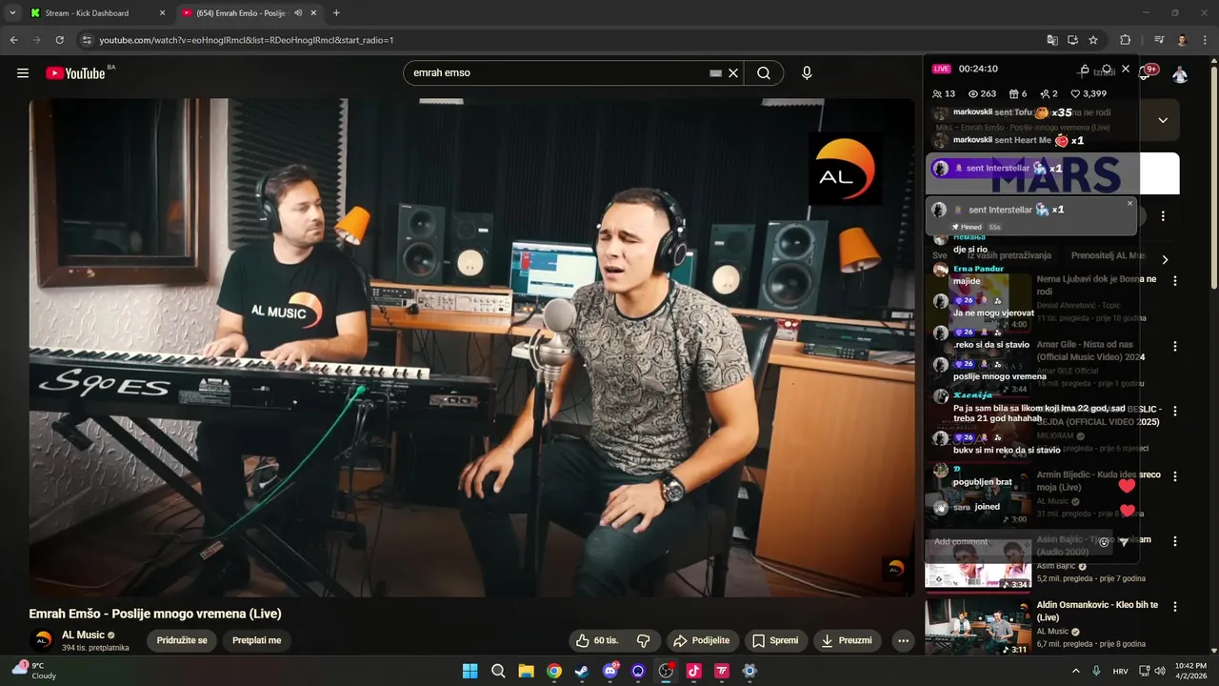Go back to previous page
This screenshot has width=1219, height=686.
point(13,40)
